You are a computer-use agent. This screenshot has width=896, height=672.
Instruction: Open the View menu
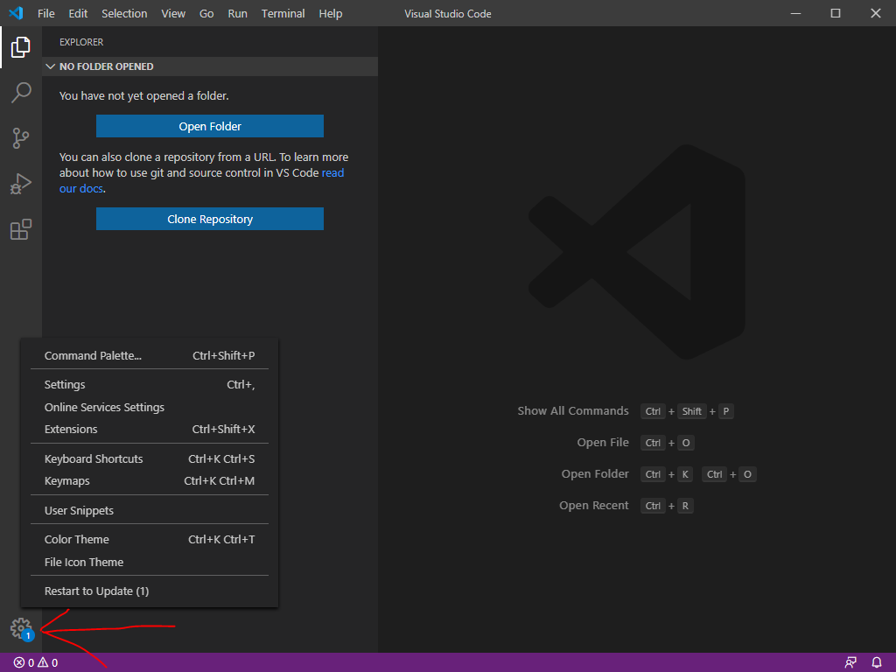point(173,13)
